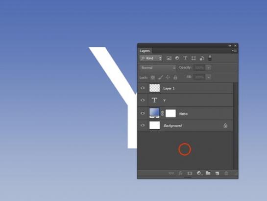Select the Nebo layer mask thumbnail
The height and width of the screenshot is (201, 267).
tap(170, 114)
